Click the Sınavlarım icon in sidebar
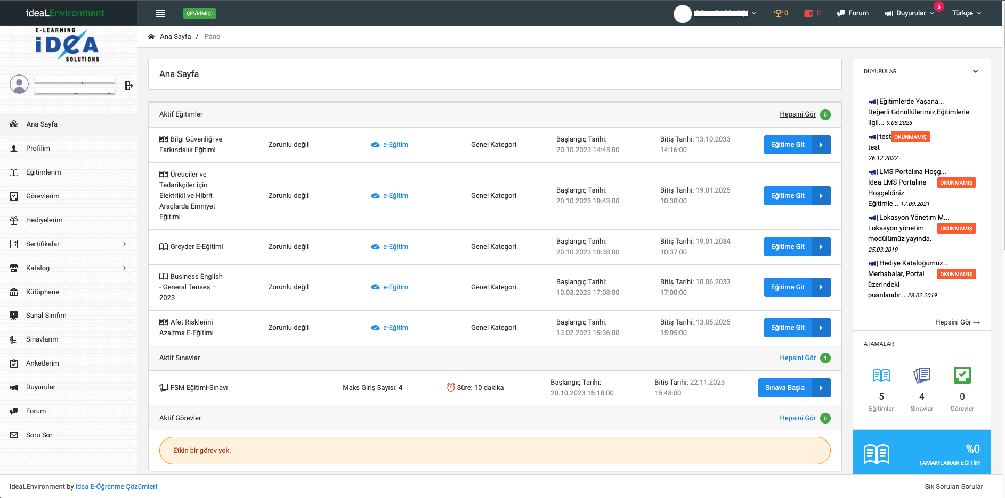Image resolution: width=1005 pixels, height=498 pixels. [x=14, y=339]
